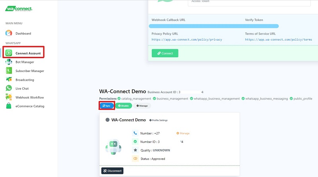Click the Quality : UNKNOWN text

[155, 150]
